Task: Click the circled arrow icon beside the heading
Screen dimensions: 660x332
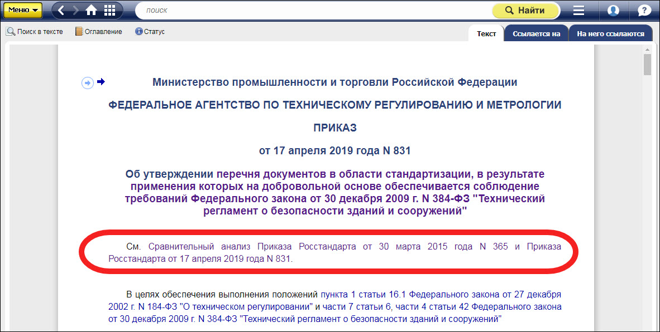Action: click(x=88, y=83)
